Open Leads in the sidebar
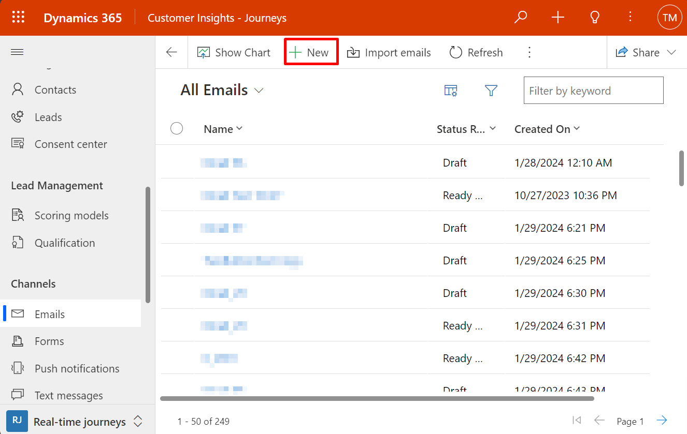Viewport: 687px width, 434px height. point(48,117)
